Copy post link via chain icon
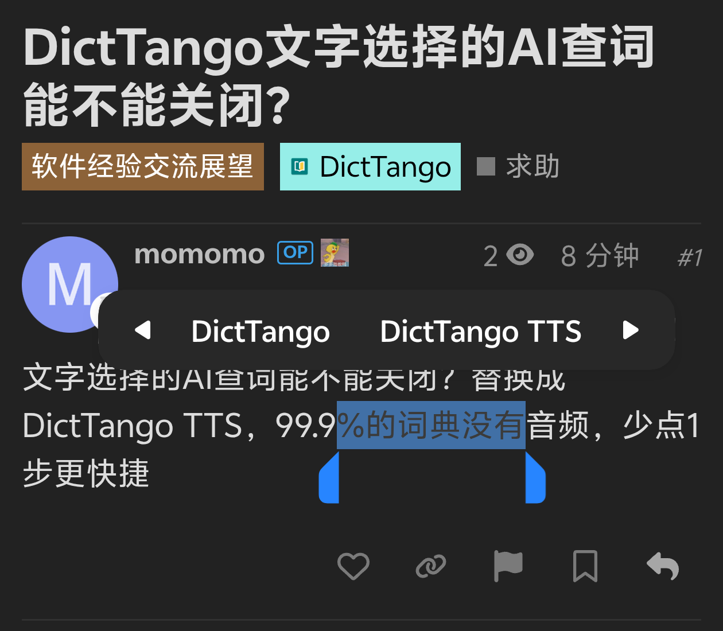723x631 pixels. point(430,566)
